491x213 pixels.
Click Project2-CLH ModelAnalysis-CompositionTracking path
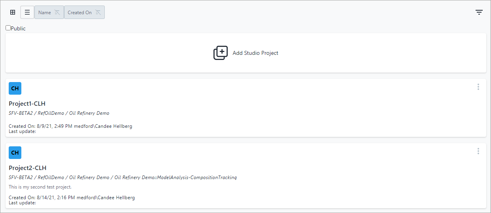pos(176,177)
